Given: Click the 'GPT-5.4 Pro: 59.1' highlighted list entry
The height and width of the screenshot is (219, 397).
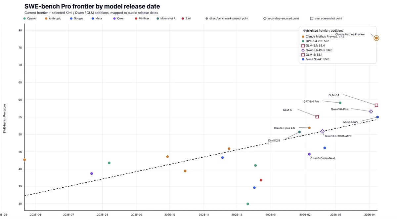Looking at the screenshot, I should (x=315, y=41).
